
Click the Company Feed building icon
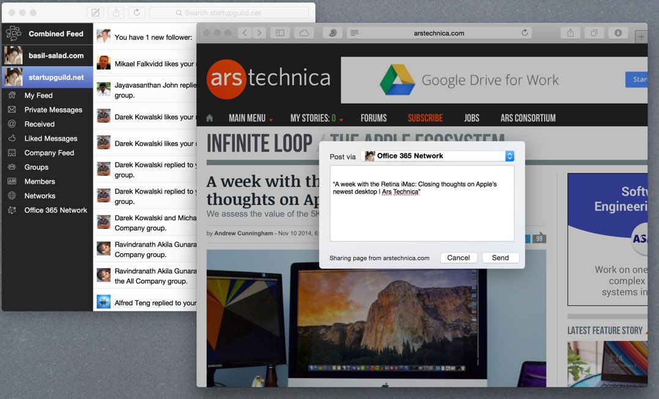(x=12, y=153)
